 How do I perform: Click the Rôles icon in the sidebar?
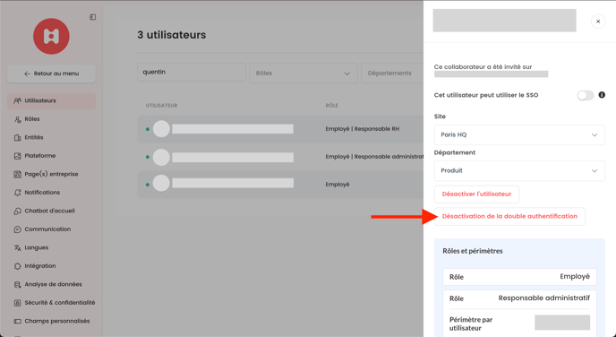17,119
